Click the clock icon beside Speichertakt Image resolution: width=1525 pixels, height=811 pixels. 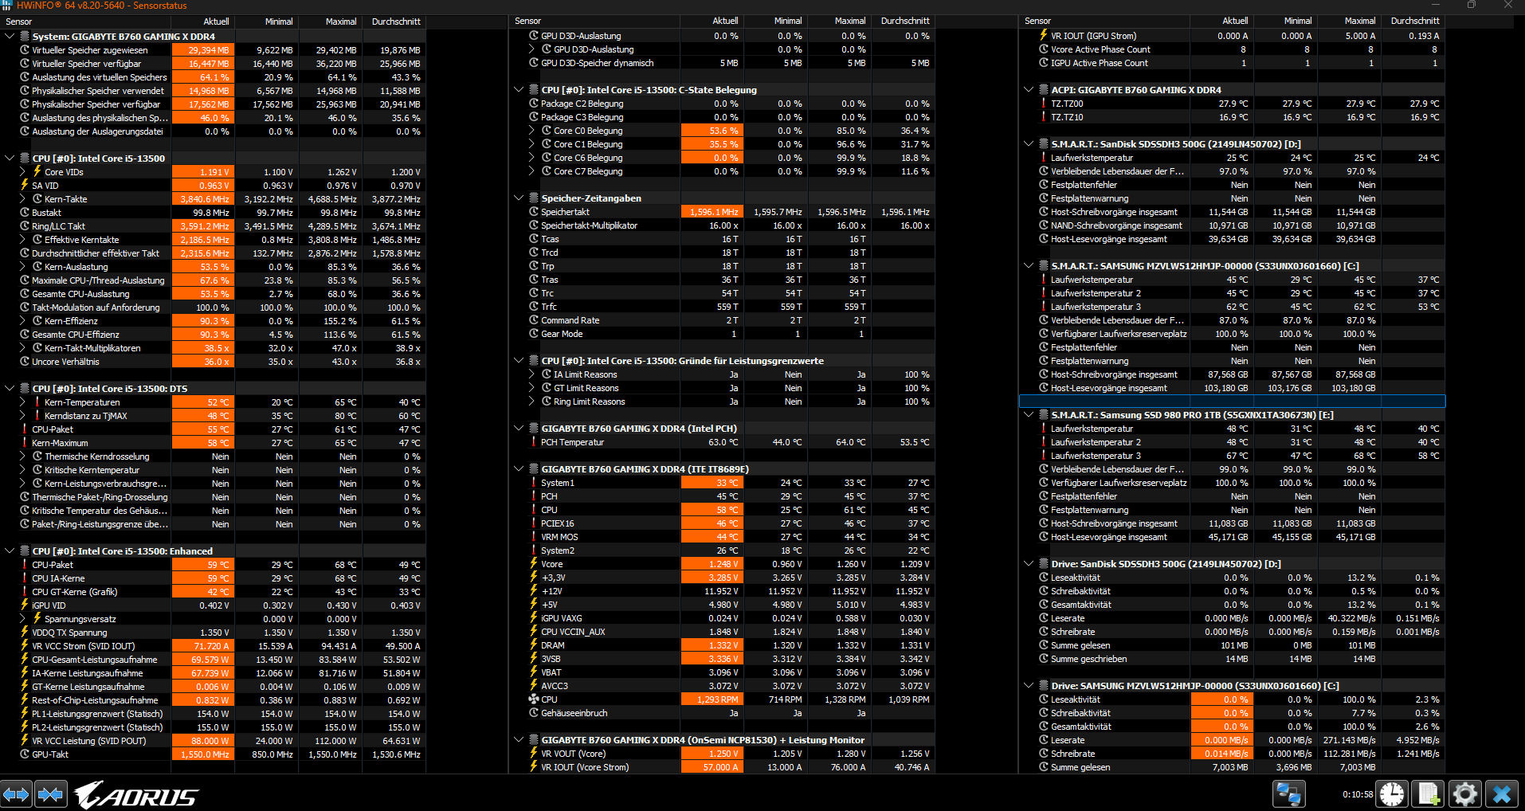point(534,212)
